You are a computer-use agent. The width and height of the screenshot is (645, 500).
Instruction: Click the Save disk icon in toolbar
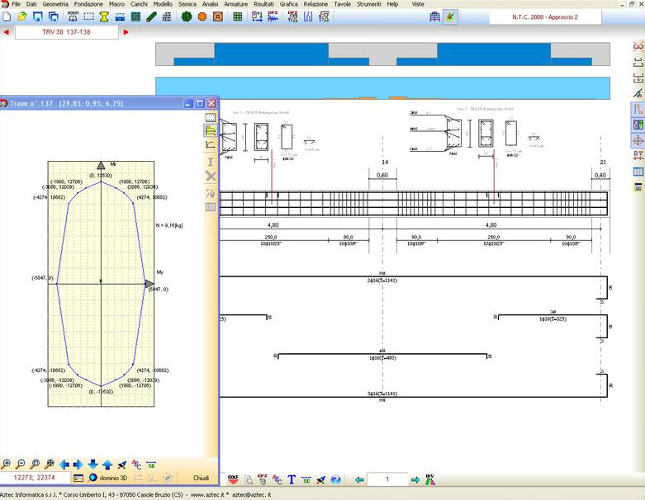coord(38,17)
